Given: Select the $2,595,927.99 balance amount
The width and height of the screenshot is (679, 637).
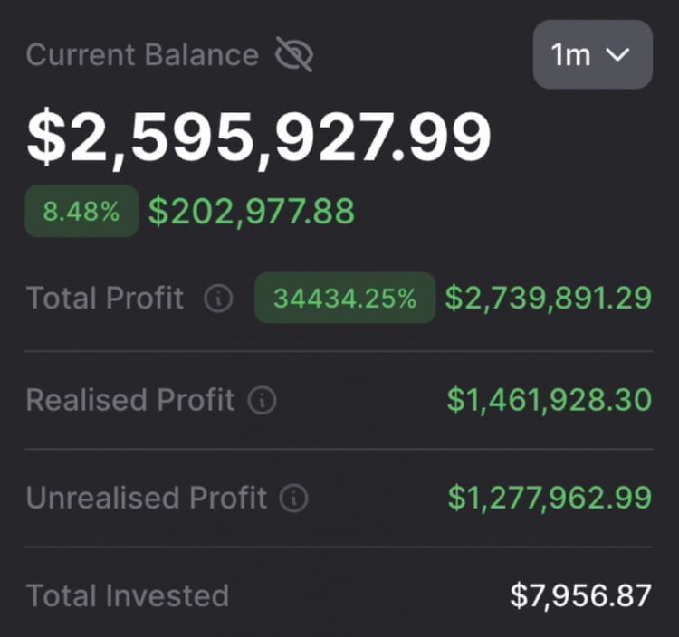Looking at the screenshot, I should point(259,138).
